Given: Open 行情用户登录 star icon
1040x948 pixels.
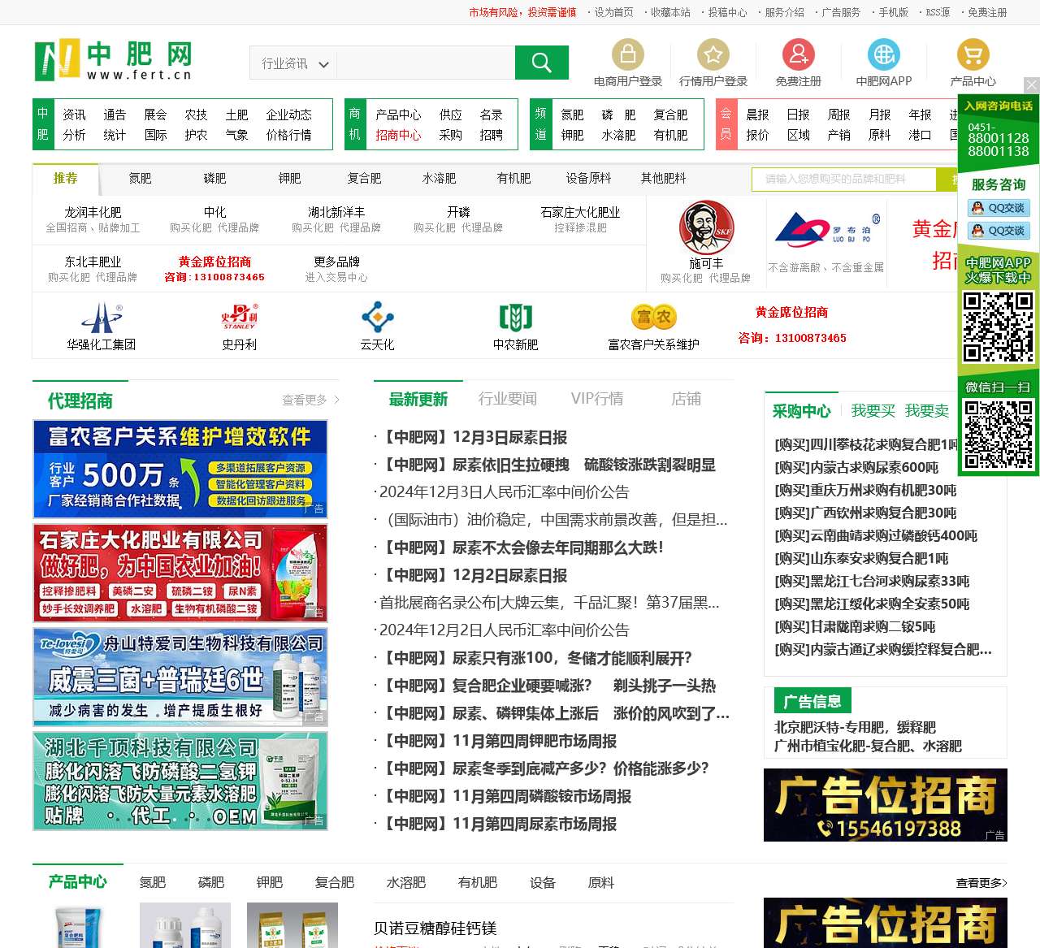Looking at the screenshot, I should (x=713, y=54).
